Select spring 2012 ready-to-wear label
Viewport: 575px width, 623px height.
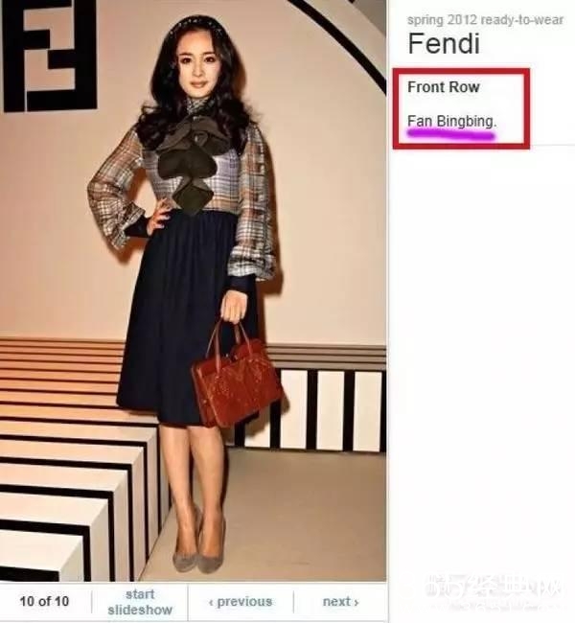click(x=485, y=20)
